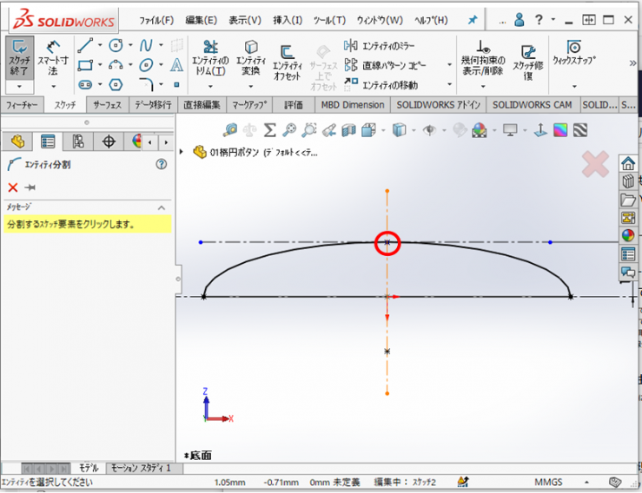Toggle the pin icon in the title bar
The image size is (642, 493).
pyautogui.click(x=472, y=19)
